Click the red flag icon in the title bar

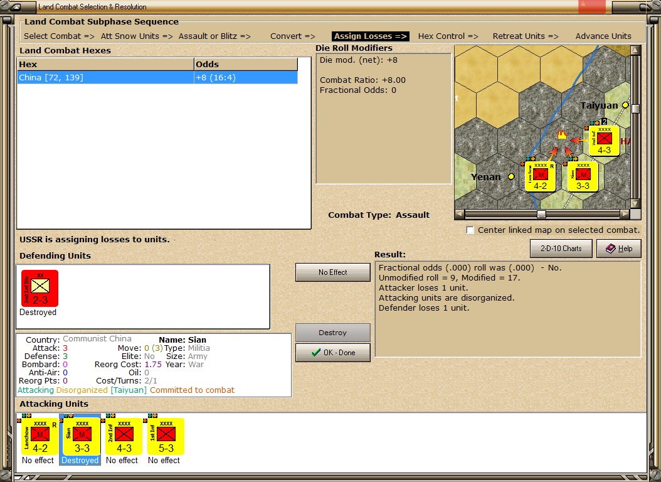(x=591, y=6)
